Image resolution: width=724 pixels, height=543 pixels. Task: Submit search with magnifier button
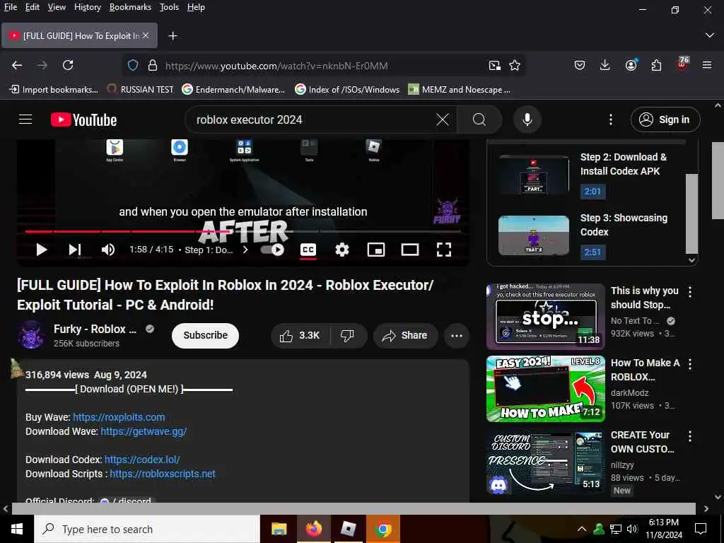(479, 119)
